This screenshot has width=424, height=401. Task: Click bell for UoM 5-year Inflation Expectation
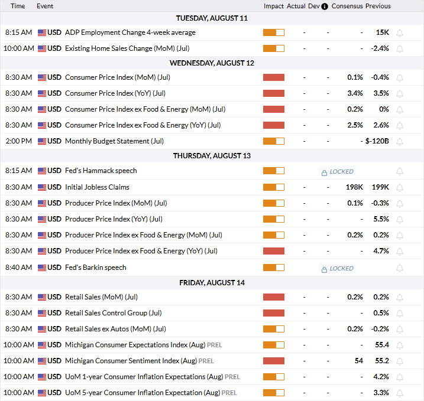click(x=400, y=393)
